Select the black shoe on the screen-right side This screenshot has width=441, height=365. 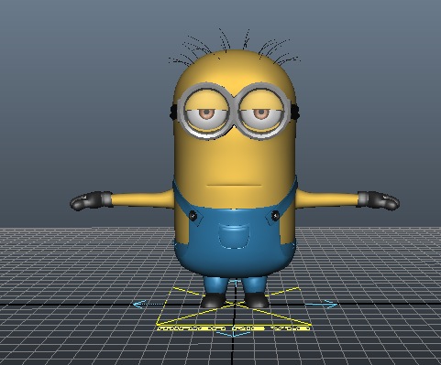pyautogui.click(x=256, y=300)
